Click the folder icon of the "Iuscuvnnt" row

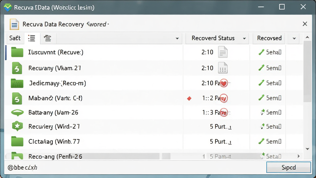(17, 52)
